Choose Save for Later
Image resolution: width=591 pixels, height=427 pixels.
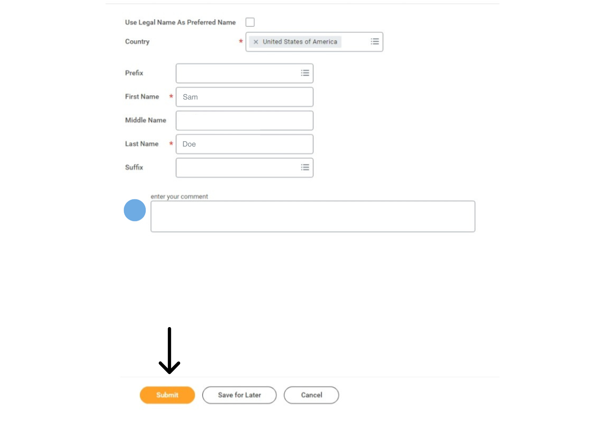239,395
